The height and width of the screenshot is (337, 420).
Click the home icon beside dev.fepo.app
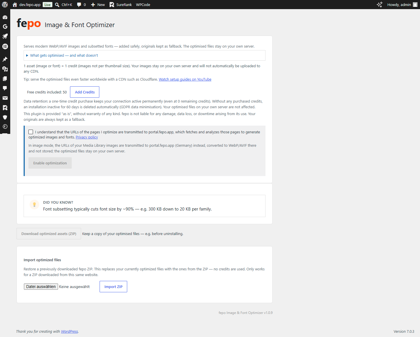15,5
